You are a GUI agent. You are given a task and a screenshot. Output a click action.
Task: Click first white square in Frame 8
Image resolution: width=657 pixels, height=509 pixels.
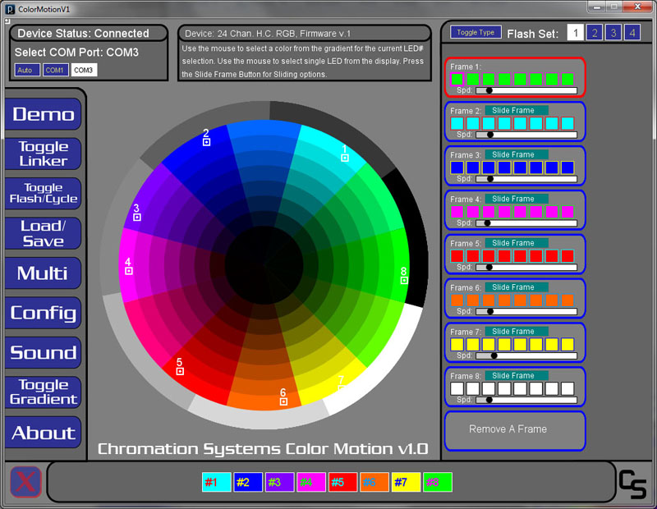(x=457, y=388)
